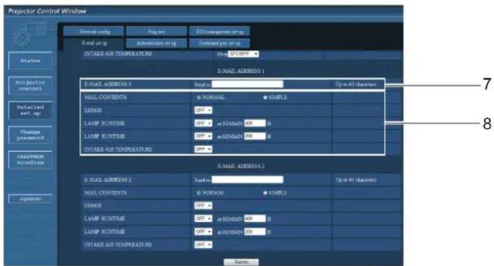Launch CRESTRON RoomView
The width and height of the screenshot is (494, 266).
click(x=30, y=160)
